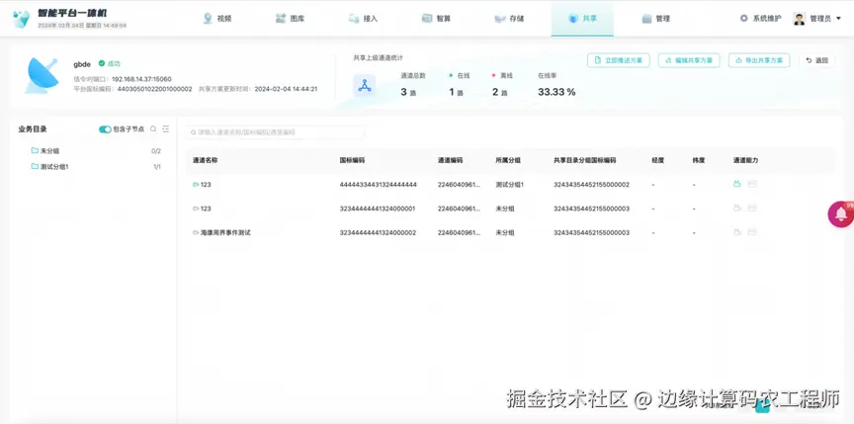Click first capability icon in row 32344444441324000001
The width and height of the screenshot is (854, 424).
coord(737,208)
